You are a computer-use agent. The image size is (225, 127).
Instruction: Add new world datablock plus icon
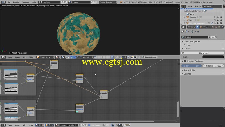[213, 37]
